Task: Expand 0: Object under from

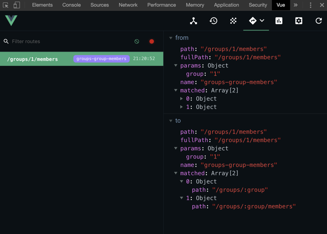Action: point(182,99)
